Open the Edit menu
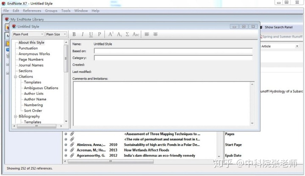 coord(16,11)
